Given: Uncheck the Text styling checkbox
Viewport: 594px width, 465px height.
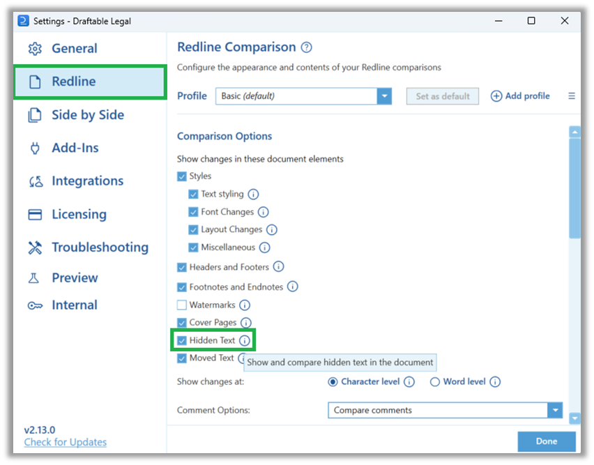Looking at the screenshot, I should click(193, 195).
